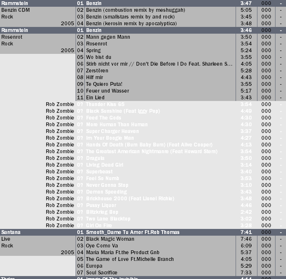Select track Maria Maria Ft.the Product Gnb

[123, 252]
